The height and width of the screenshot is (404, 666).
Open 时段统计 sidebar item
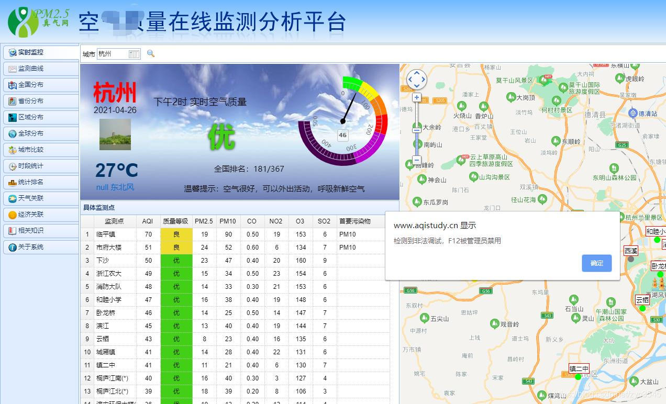click(x=41, y=166)
